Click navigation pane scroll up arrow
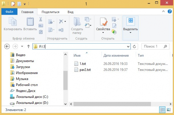Viewport: 174px width, 115px height. 66,54
